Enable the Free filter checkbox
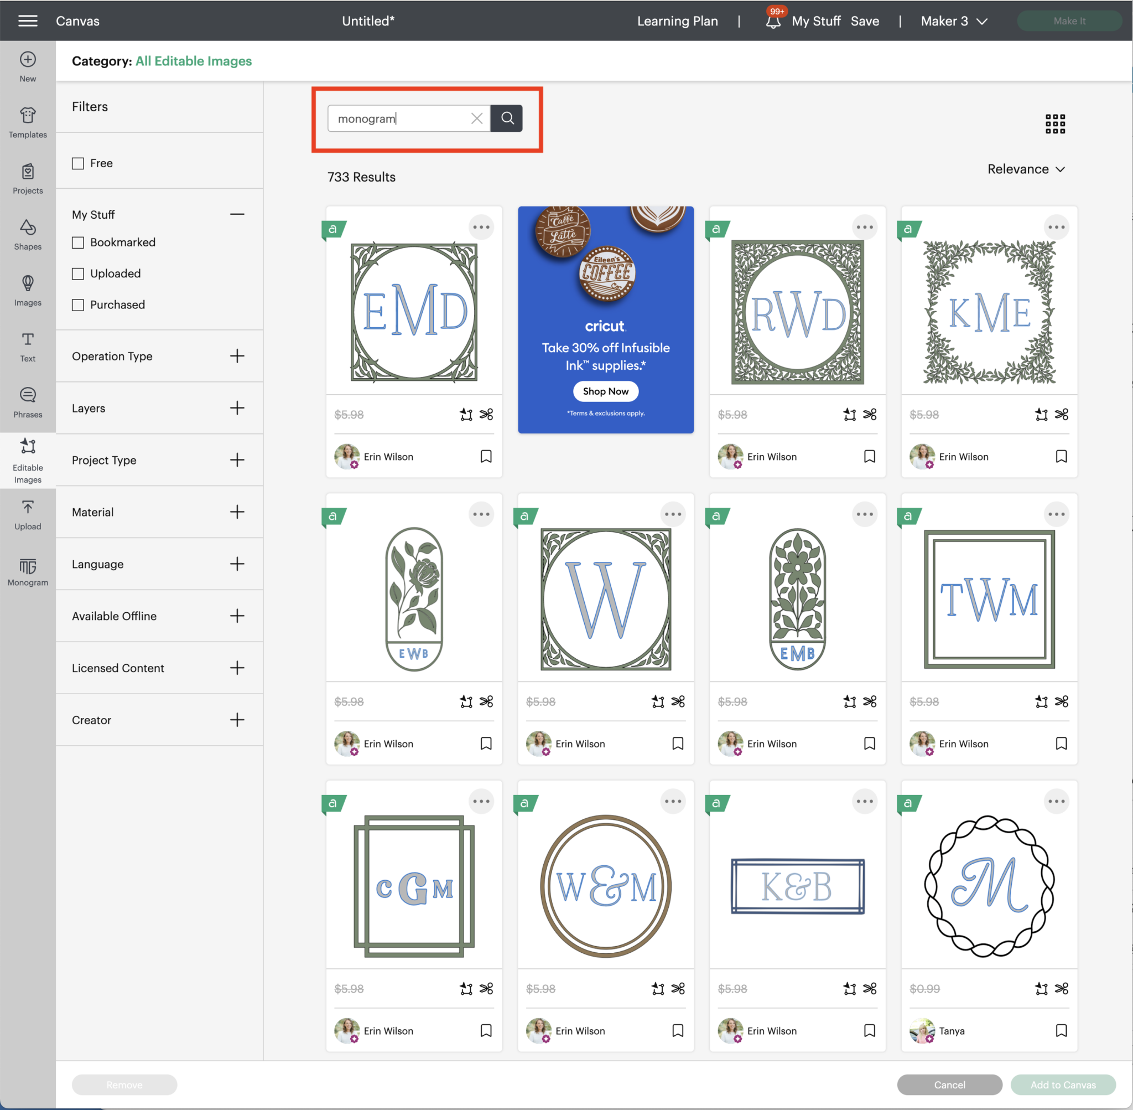 [x=78, y=163]
